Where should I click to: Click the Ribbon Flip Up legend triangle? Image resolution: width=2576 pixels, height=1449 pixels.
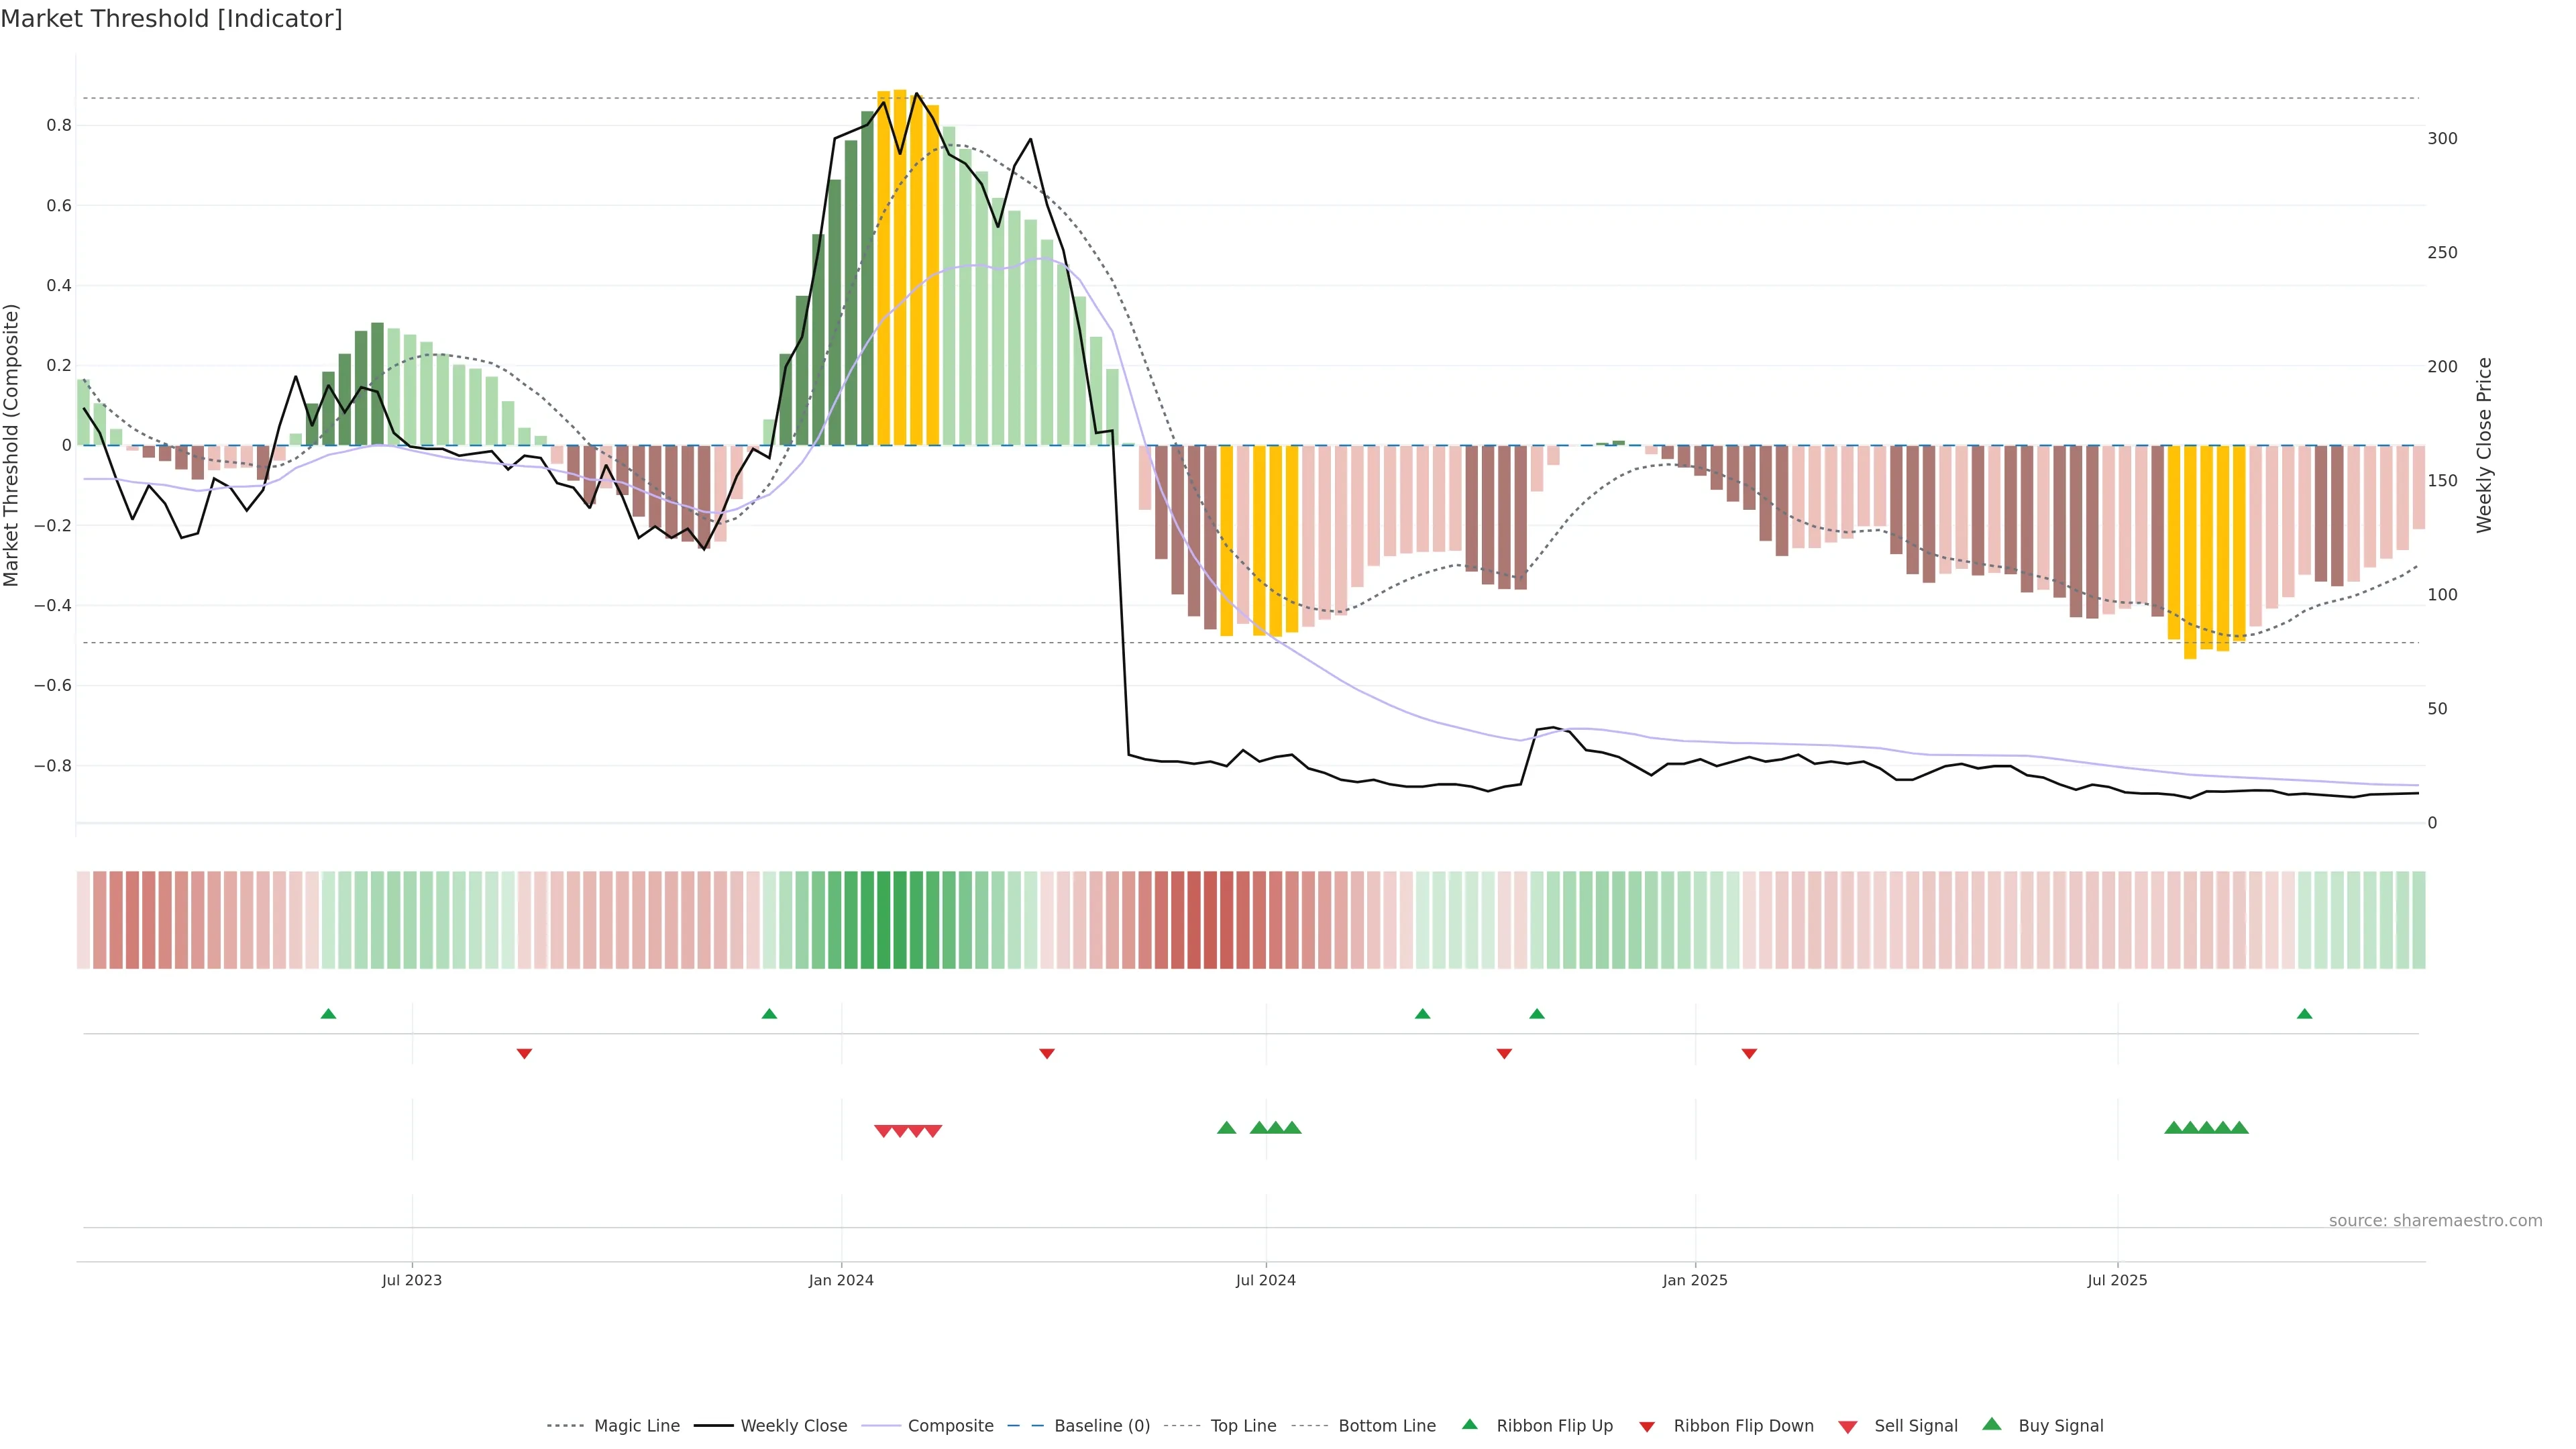[x=1469, y=1424]
